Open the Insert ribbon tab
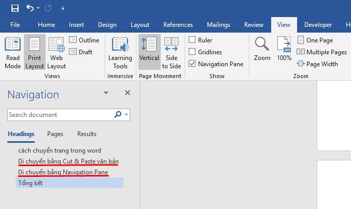Viewport: 351px width, 209px height. tap(76, 25)
